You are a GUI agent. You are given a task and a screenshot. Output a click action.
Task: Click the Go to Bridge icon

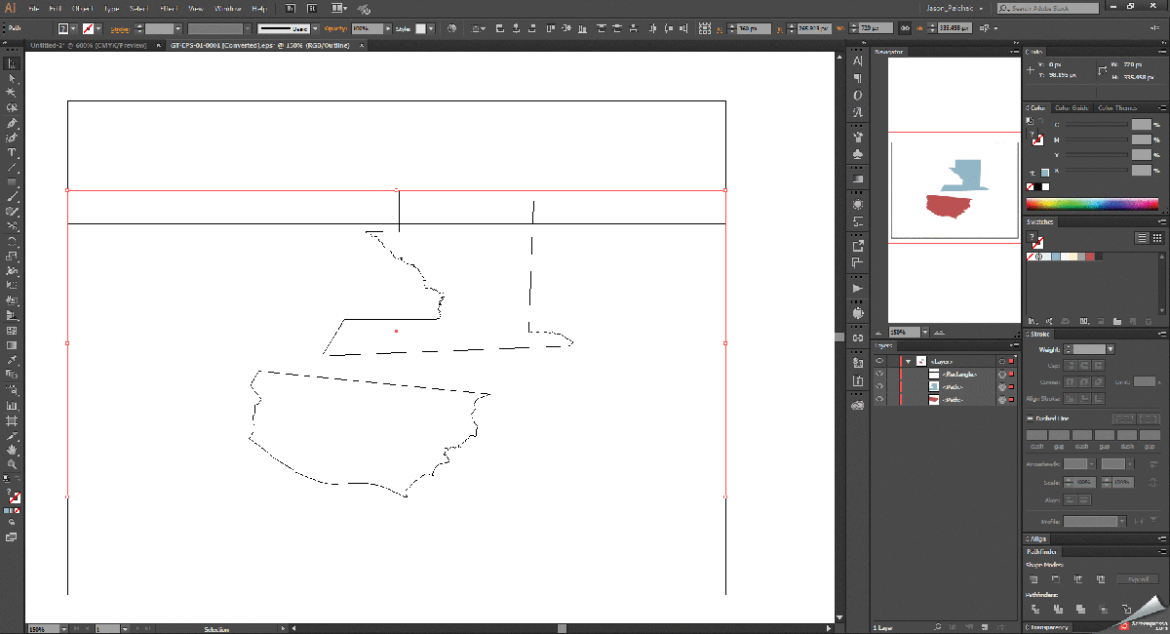[289, 7]
